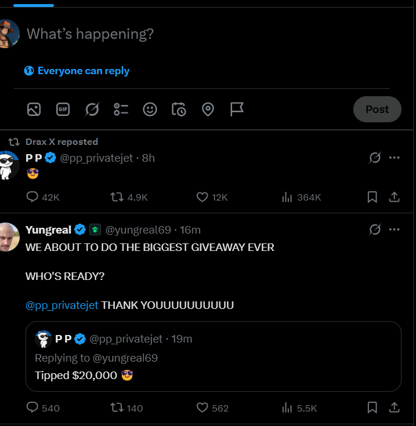Screen dimensions: 416x426
Task: Tag a location on the post
Action: 208,110
